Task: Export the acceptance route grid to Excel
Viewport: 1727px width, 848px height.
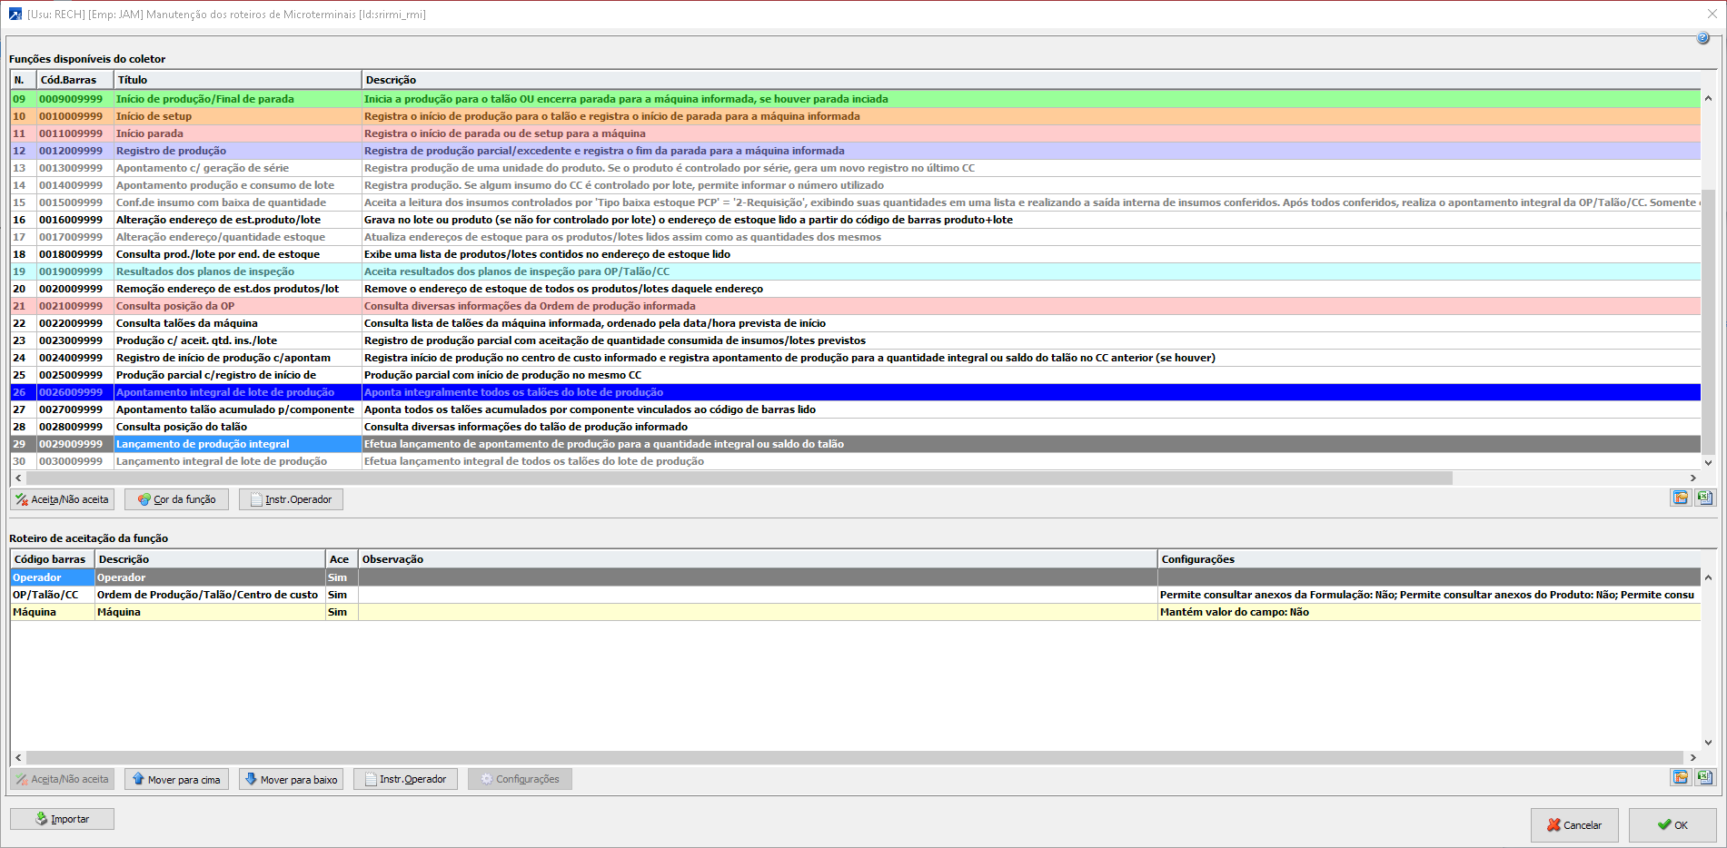Action: pos(1705,777)
